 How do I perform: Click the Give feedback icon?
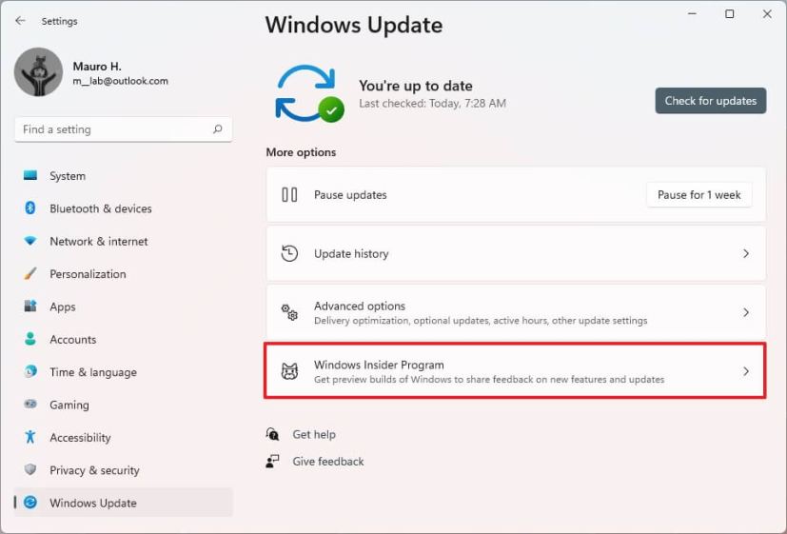(x=272, y=462)
